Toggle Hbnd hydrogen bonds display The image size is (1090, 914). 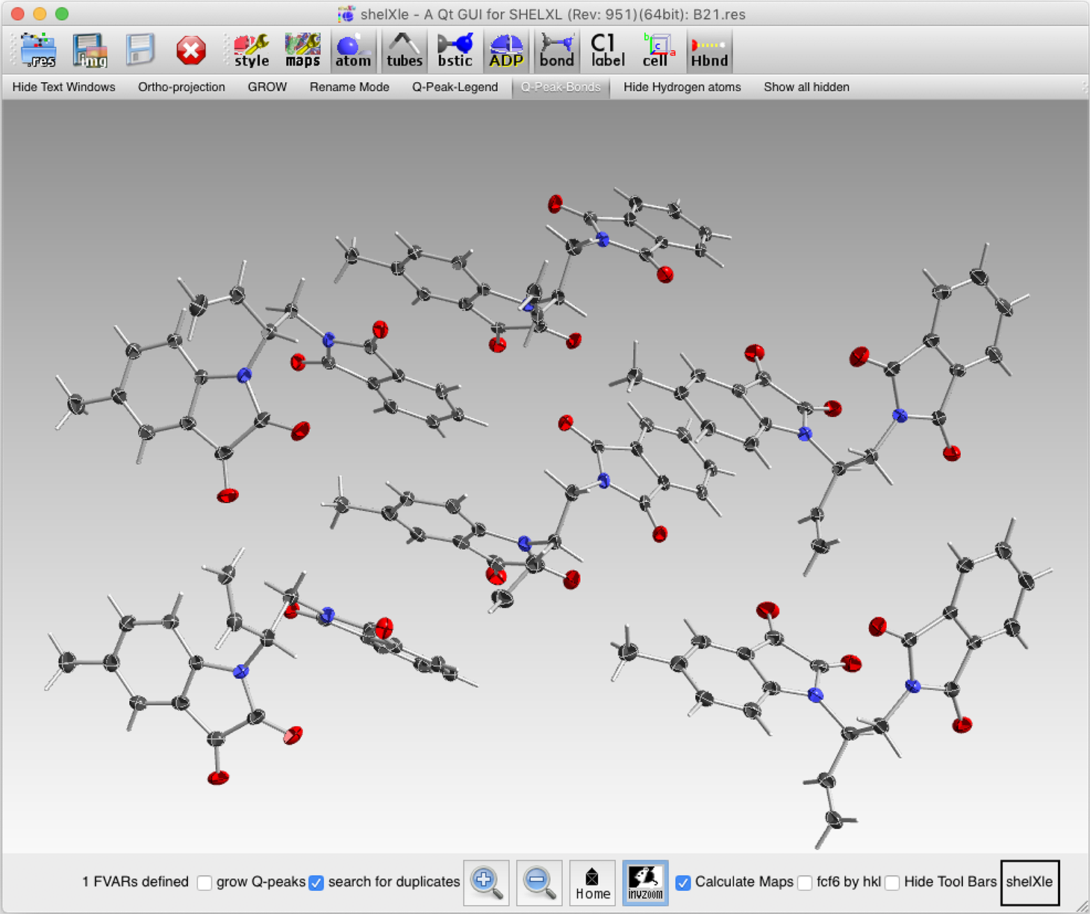(709, 50)
